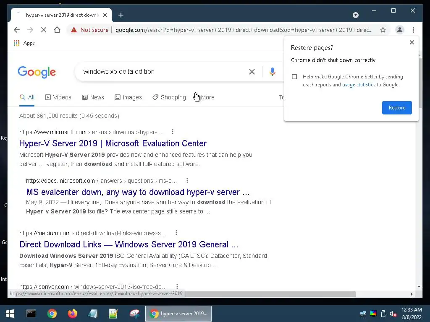
Task: Open MS evalcenter down result link
Action: click(138, 192)
